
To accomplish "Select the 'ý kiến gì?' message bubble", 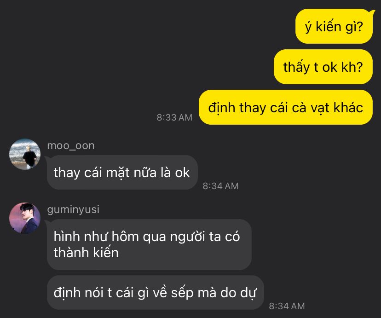I will click(334, 27).
